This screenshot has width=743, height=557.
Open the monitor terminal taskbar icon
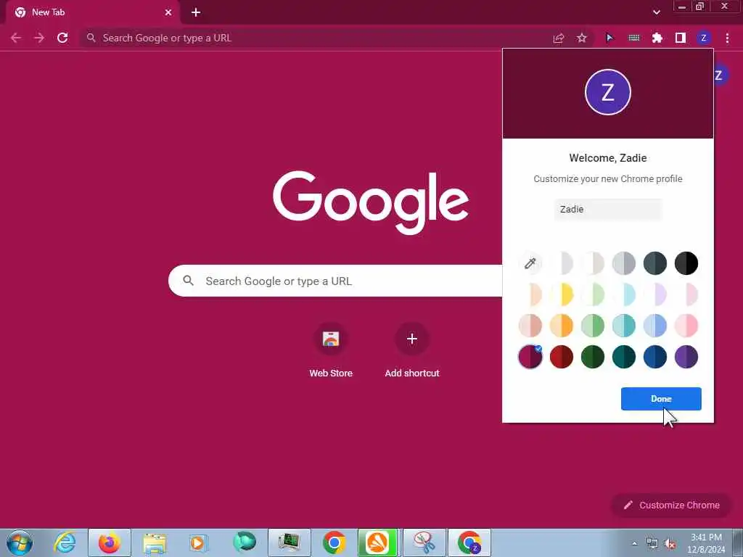(289, 542)
